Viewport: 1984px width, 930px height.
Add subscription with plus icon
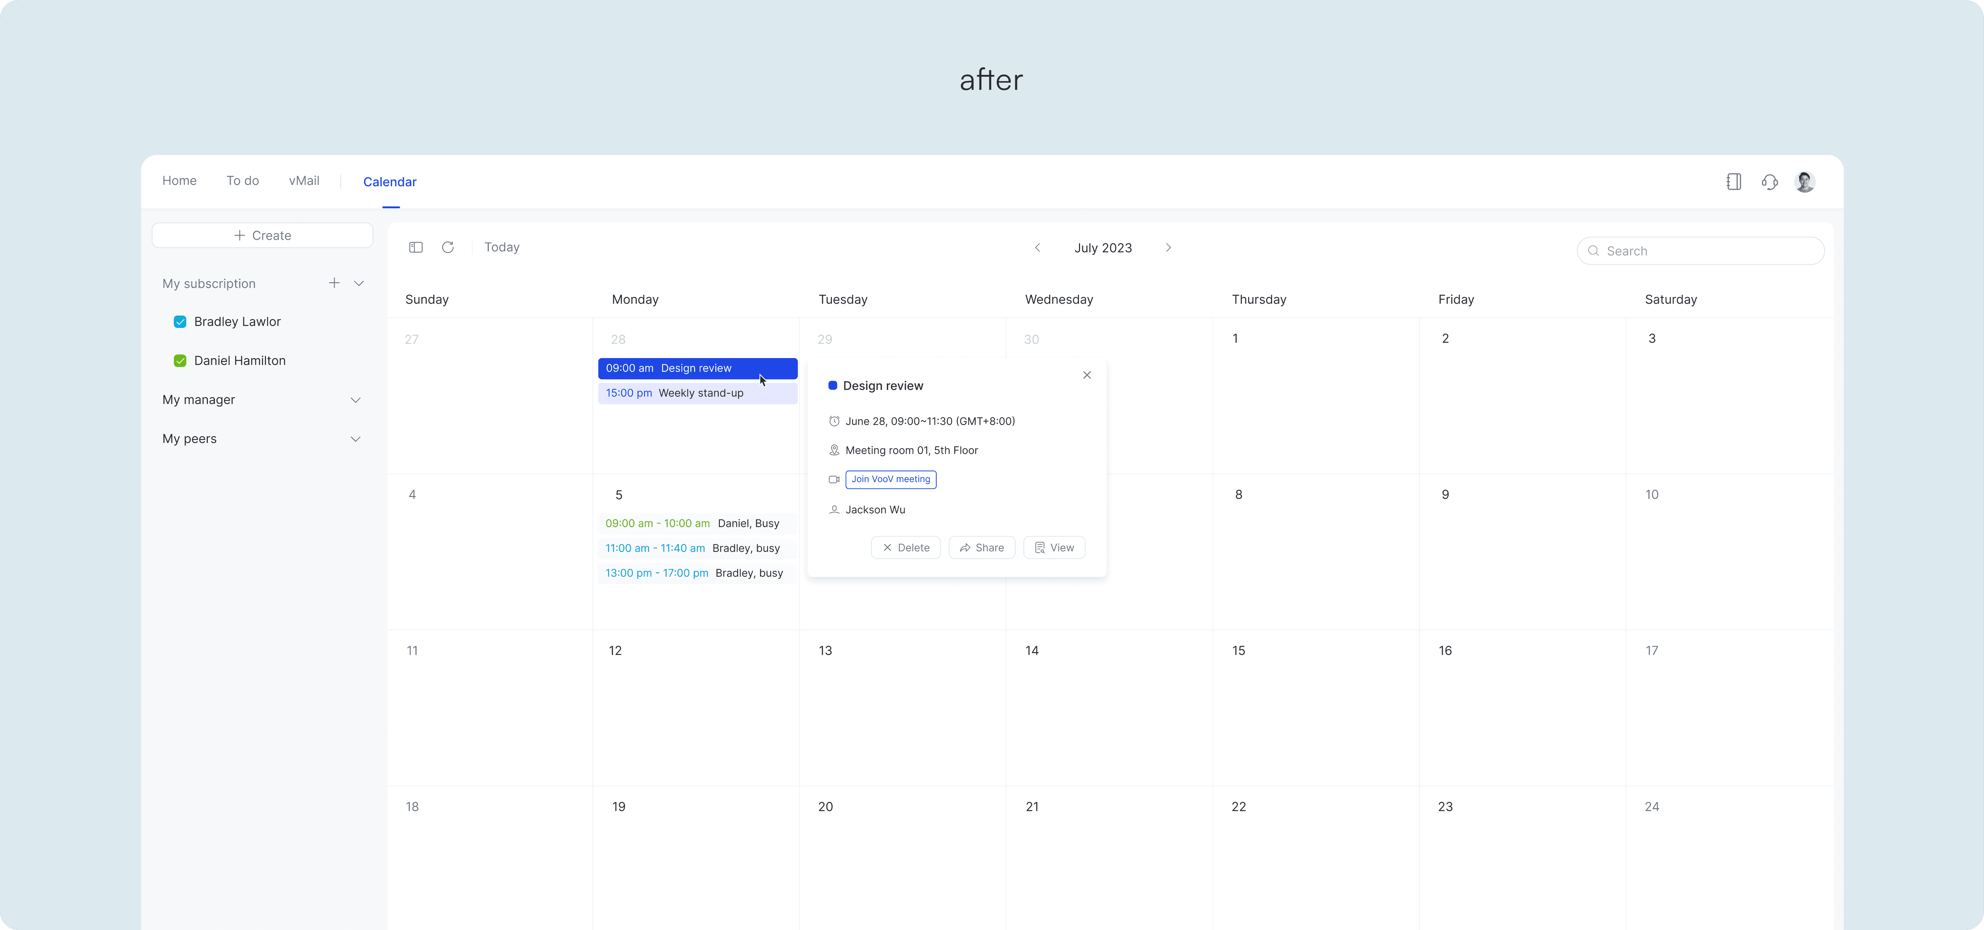[x=334, y=283]
